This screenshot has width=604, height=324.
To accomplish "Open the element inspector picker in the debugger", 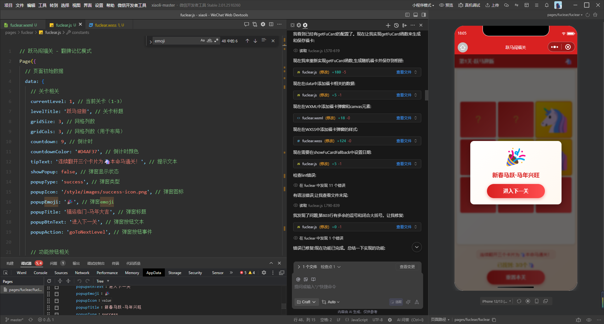I will pos(5,273).
